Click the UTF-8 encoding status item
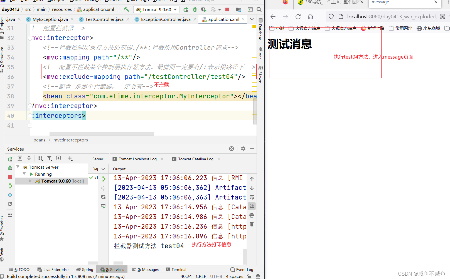This screenshot has width=450, height=279. point(216,276)
